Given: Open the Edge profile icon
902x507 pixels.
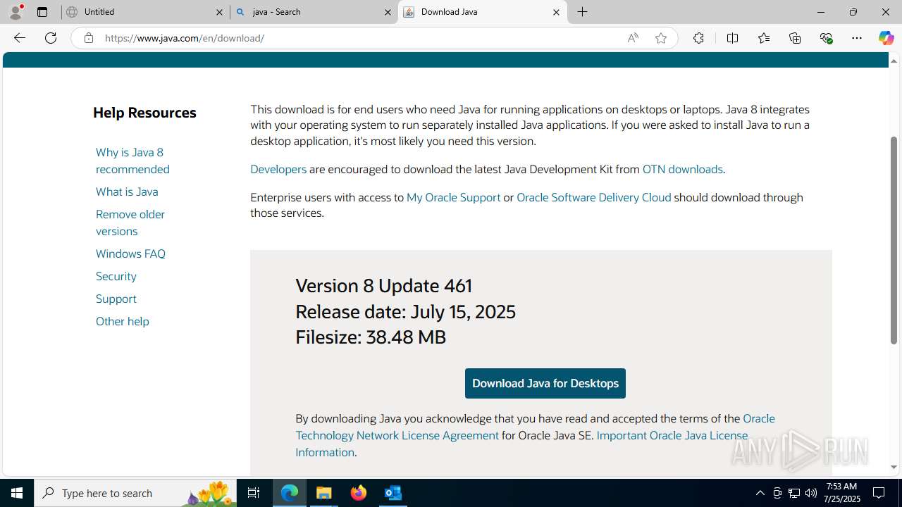Looking at the screenshot, I should point(16,12).
